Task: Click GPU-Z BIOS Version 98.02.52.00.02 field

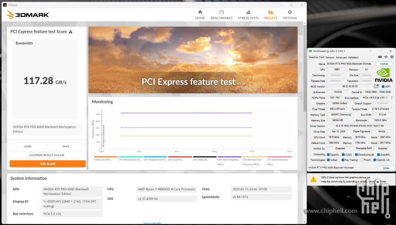Action: click(350, 86)
